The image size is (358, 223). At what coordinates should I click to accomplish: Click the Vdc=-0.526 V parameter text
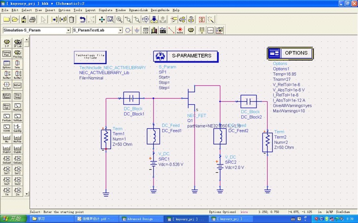tap(171, 164)
